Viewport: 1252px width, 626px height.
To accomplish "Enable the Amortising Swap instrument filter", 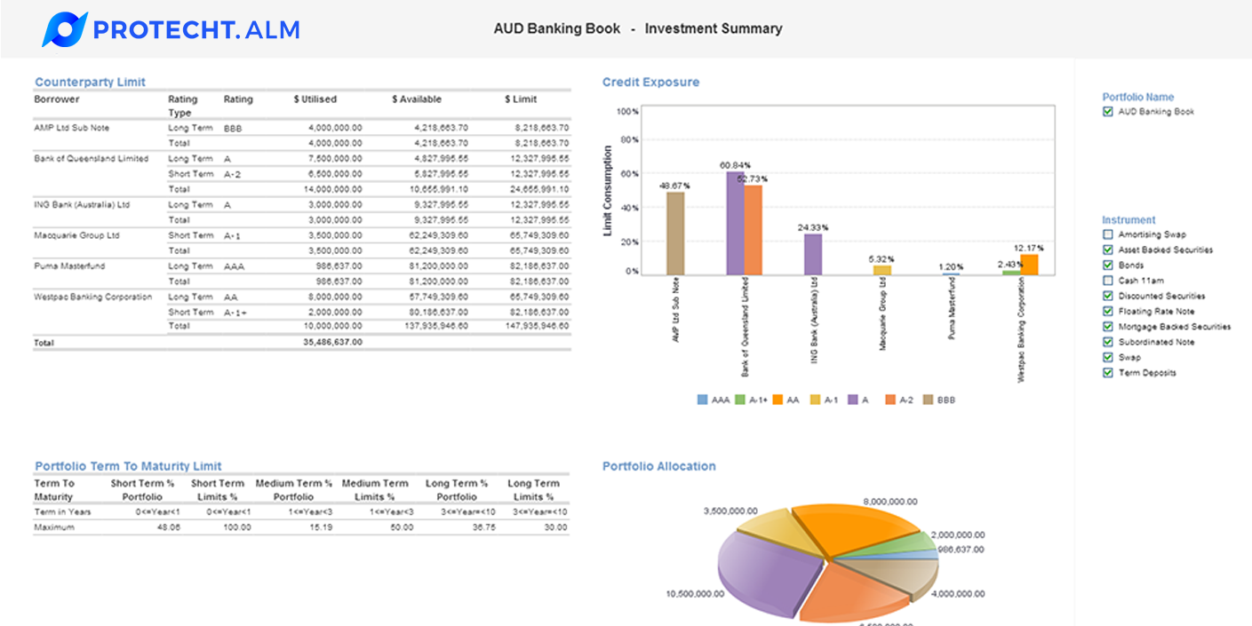I will [1107, 234].
